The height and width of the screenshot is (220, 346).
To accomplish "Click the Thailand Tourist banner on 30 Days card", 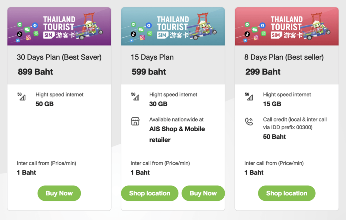I will click(59, 26).
